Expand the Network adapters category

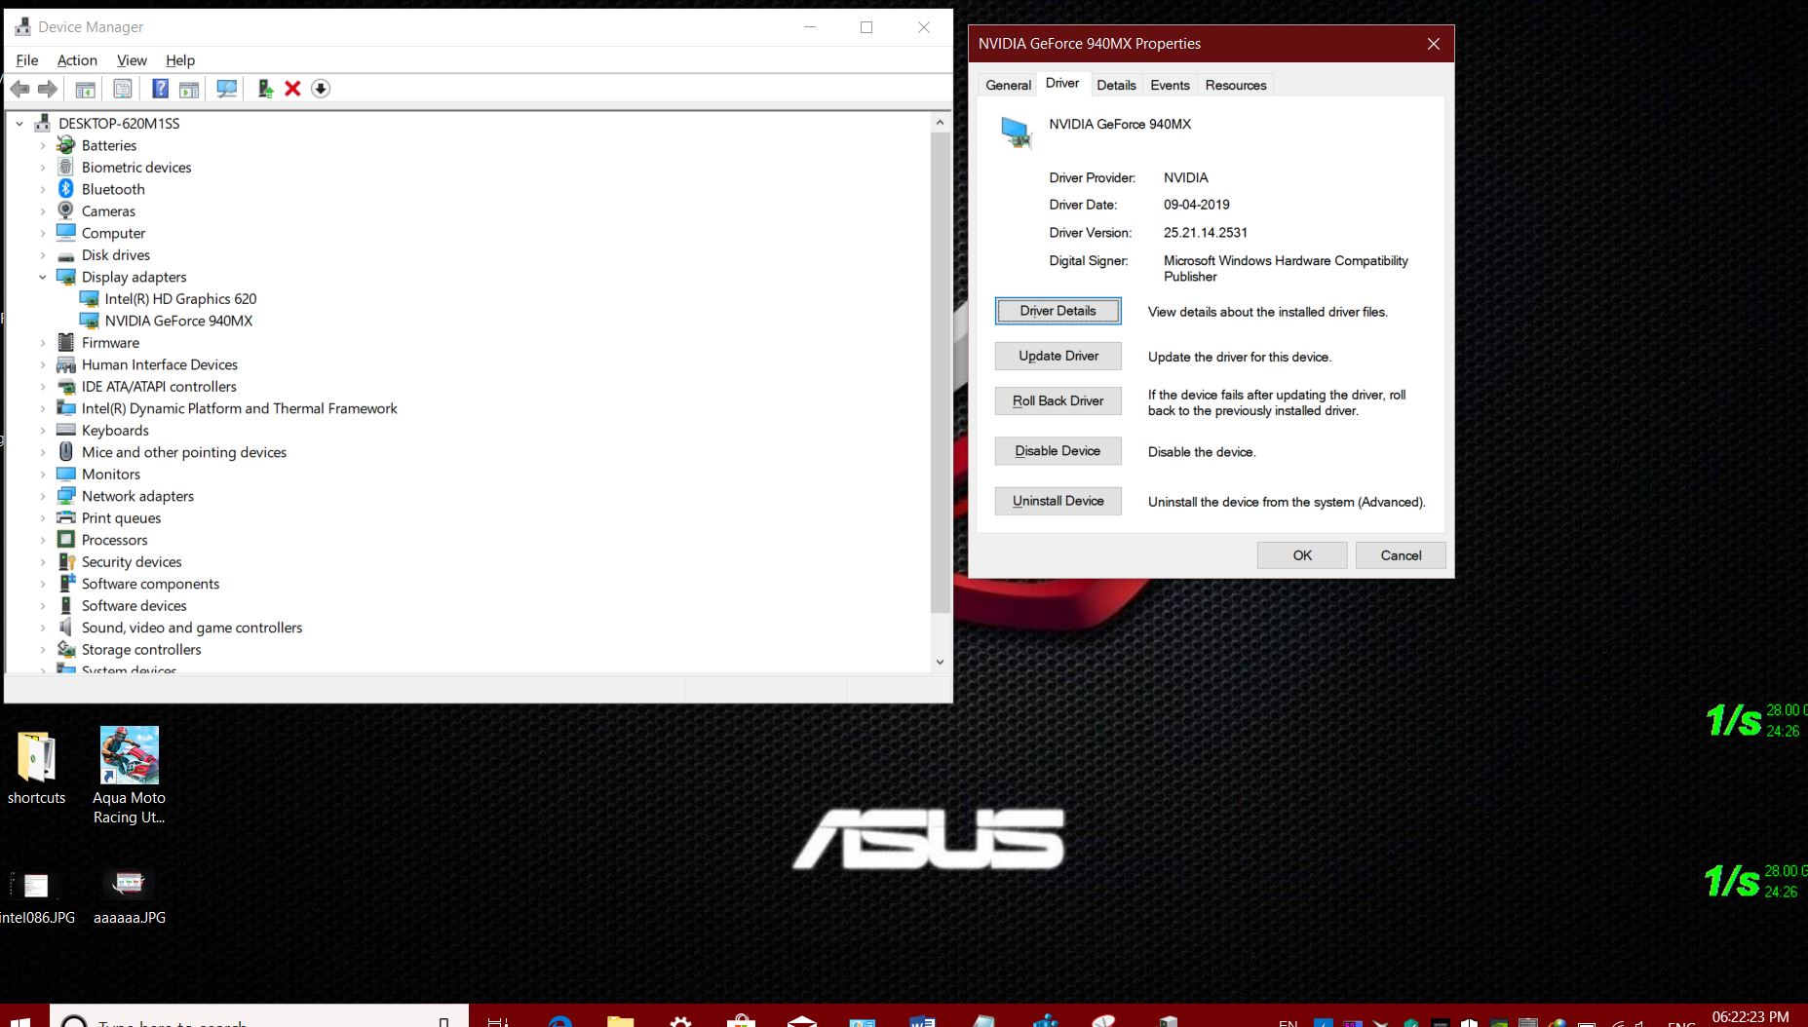tap(43, 497)
